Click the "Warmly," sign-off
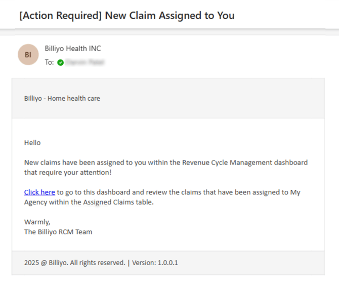Image resolution: width=339 pixels, height=289 pixels. point(37,222)
